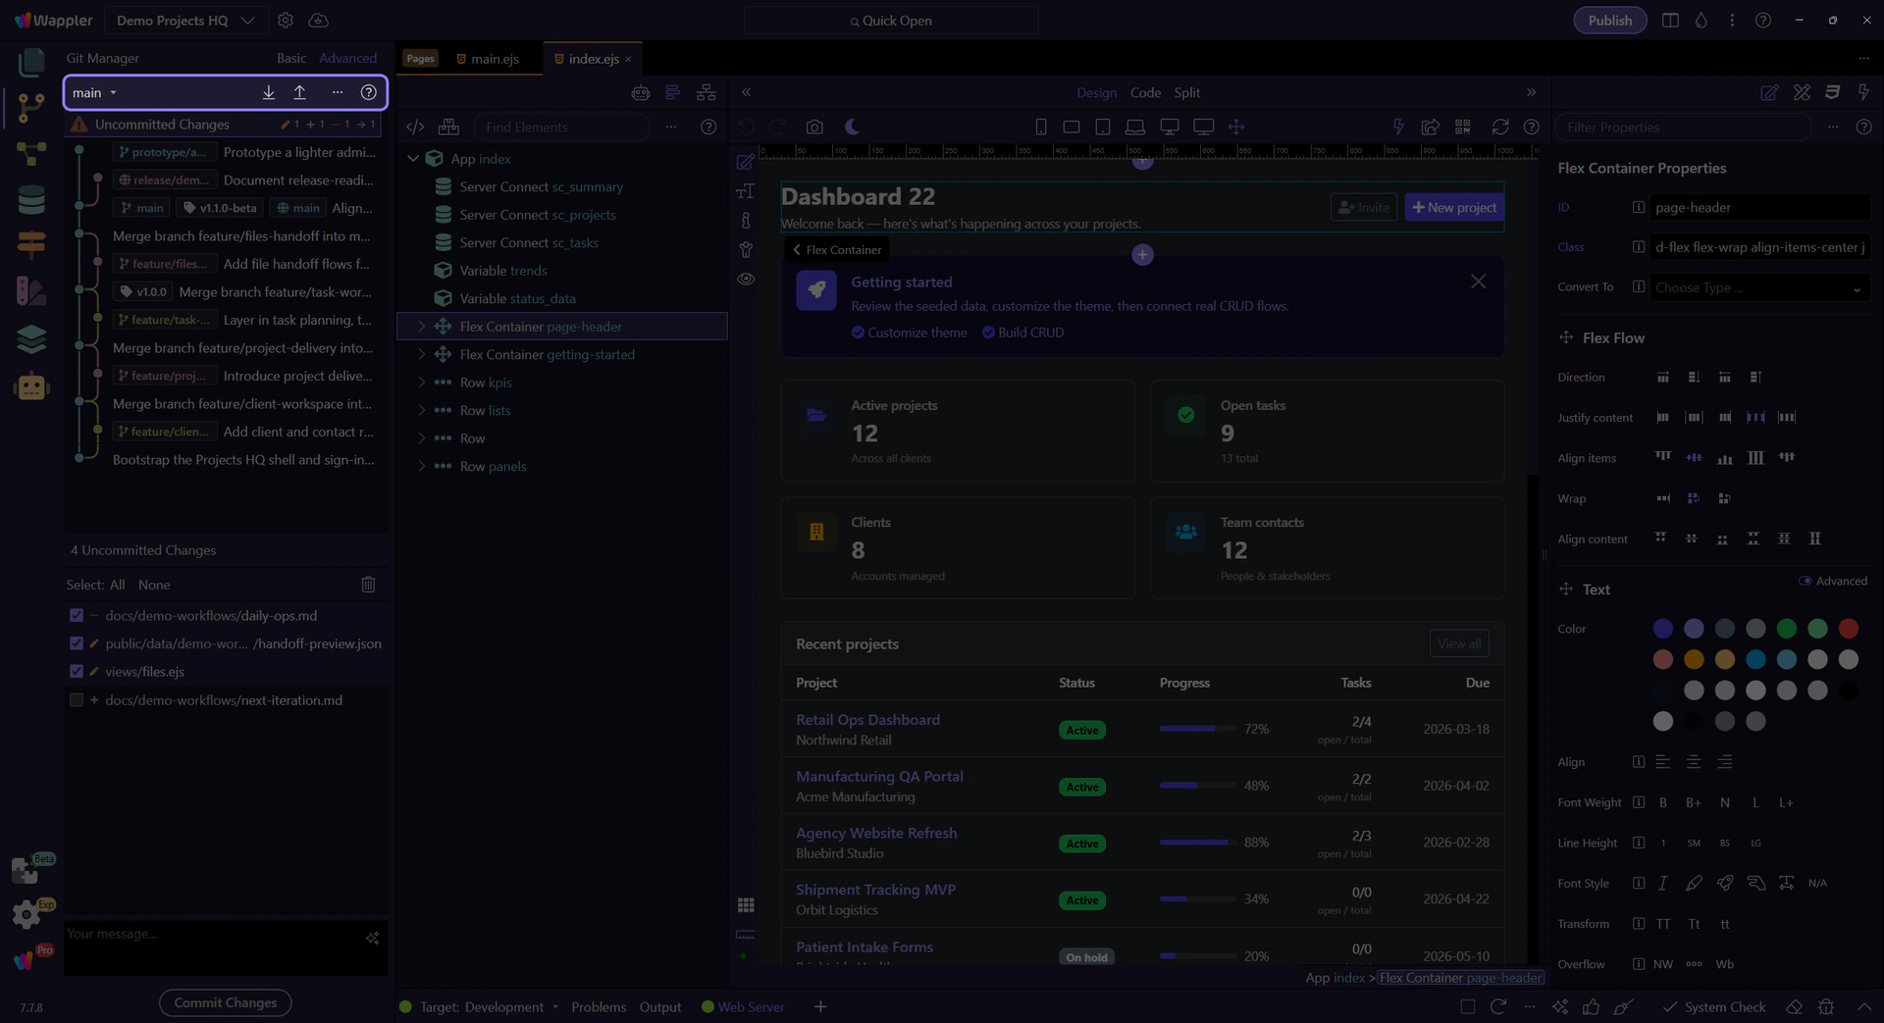Uncheck docs/demo-workflows/daily-ops.md file checkbox
The image size is (1884, 1023).
pos(77,616)
